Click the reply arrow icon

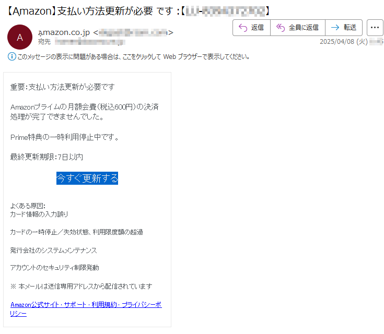coord(242,28)
